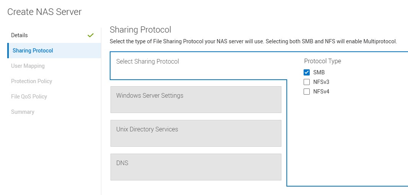Click the Protocol Type label

322,61
